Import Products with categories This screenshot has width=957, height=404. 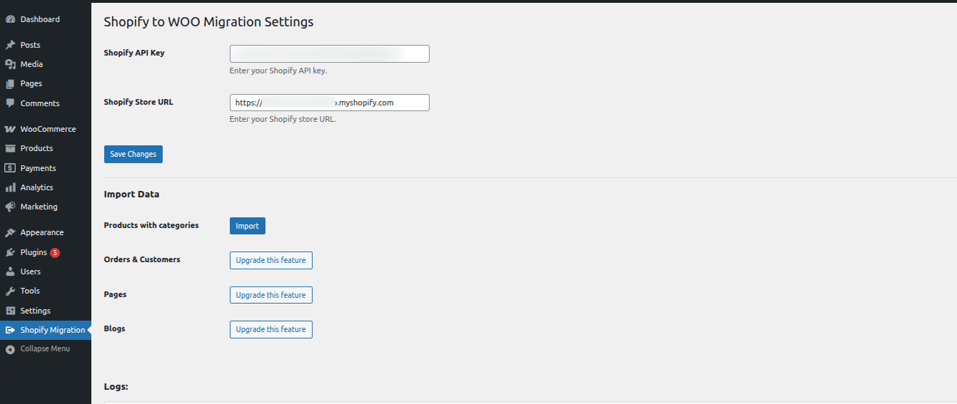(x=248, y=226)
